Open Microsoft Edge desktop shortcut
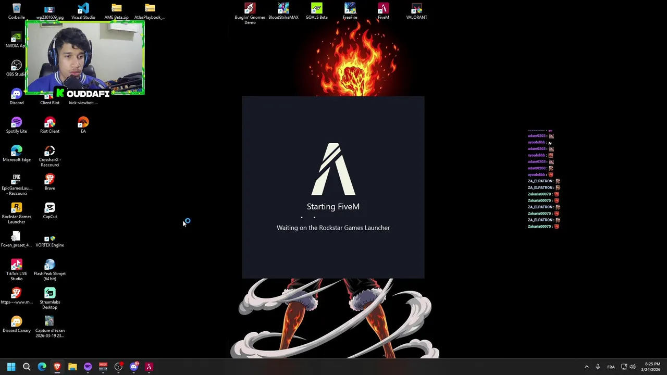667x375 pixels. click(16, 154)
